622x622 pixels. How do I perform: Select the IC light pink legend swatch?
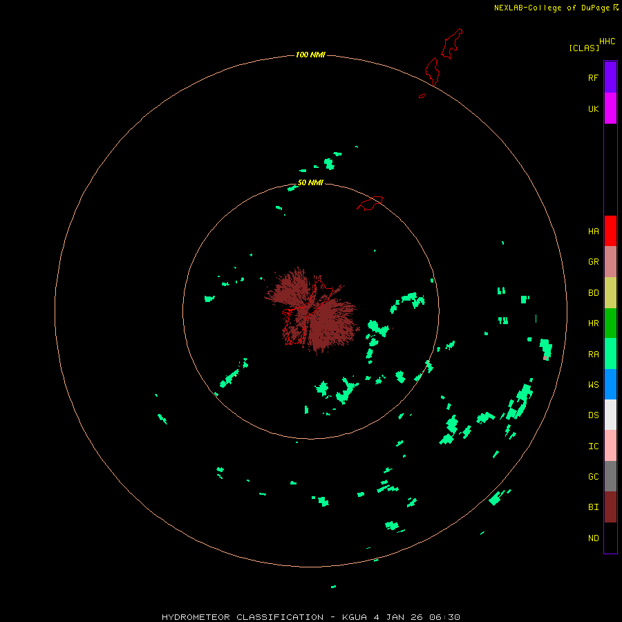click(610, 446)
